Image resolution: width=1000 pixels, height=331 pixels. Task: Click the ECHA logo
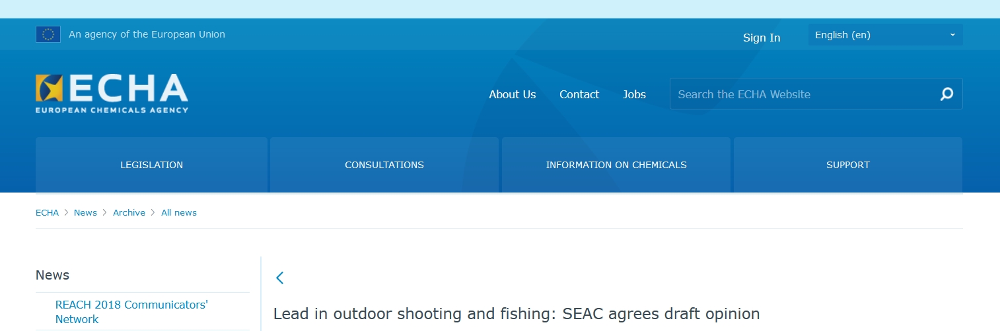(x=112, y=93)
